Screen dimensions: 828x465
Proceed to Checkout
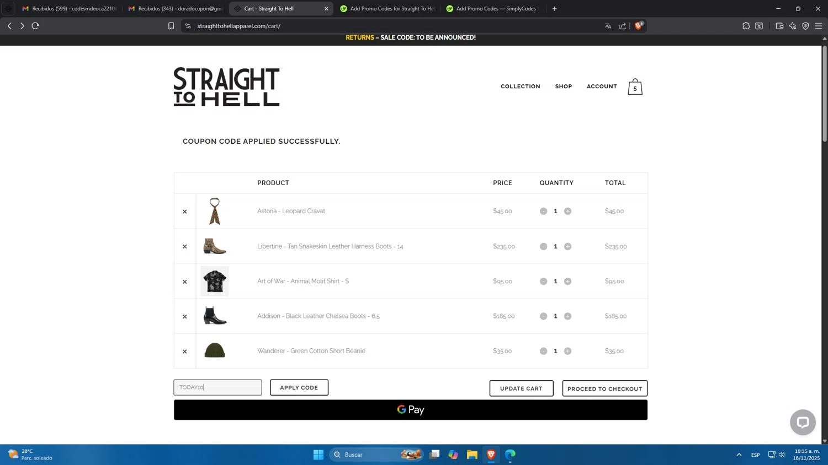tap(604, 388)
